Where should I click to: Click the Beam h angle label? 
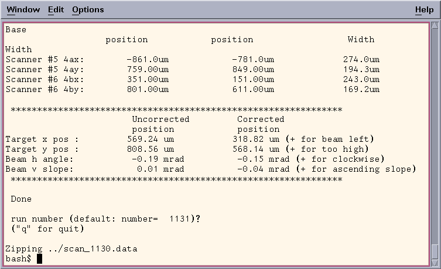[x=39, y=159]
